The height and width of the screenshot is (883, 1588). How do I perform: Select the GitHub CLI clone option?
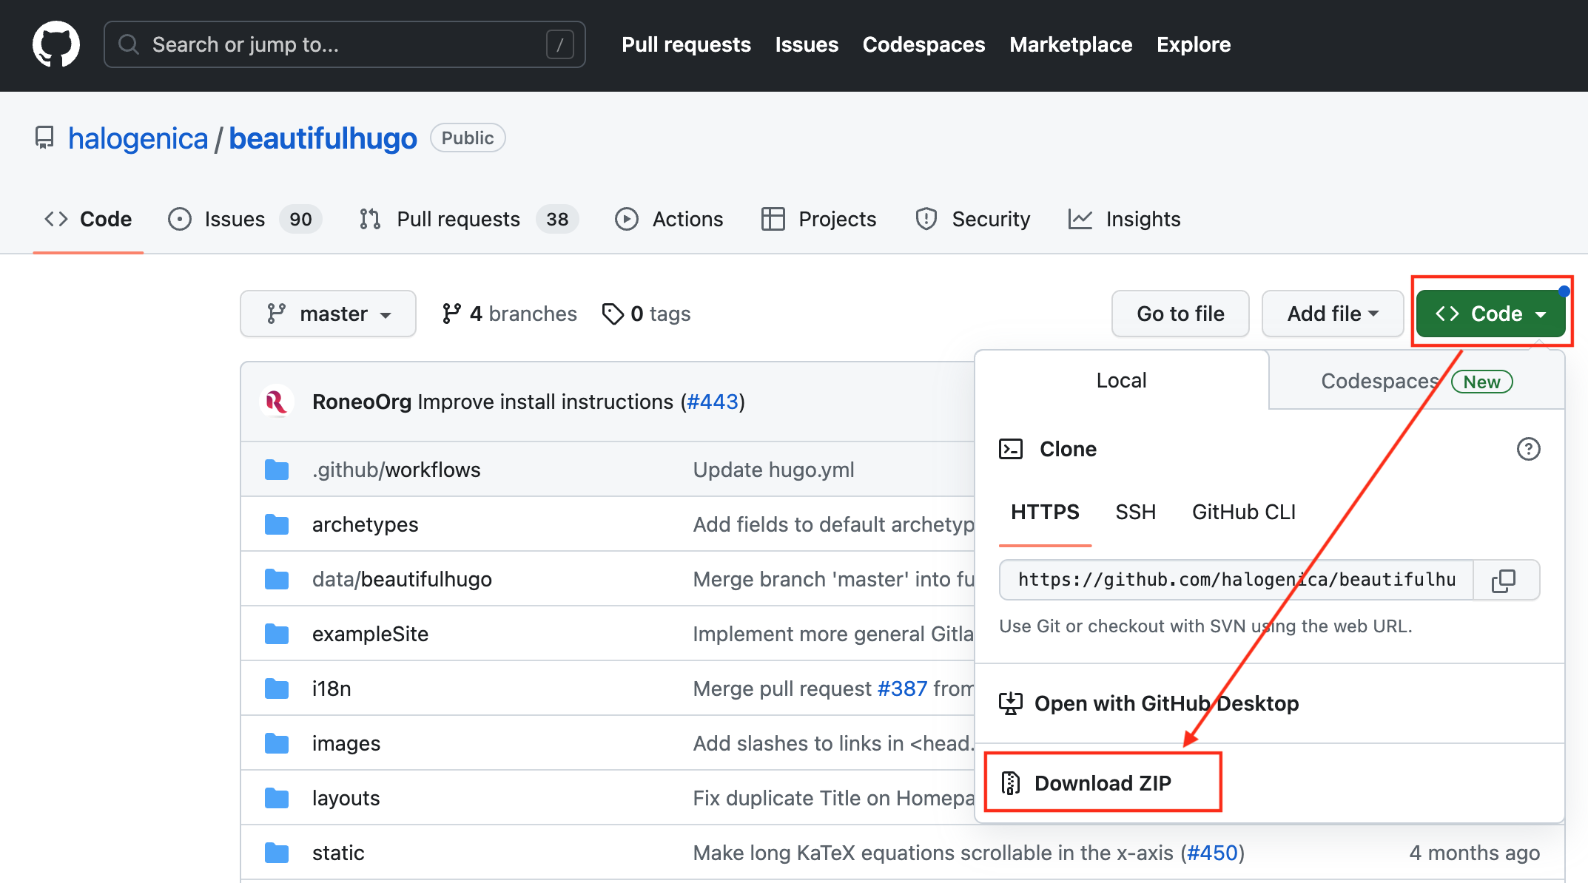(1244, 512)
